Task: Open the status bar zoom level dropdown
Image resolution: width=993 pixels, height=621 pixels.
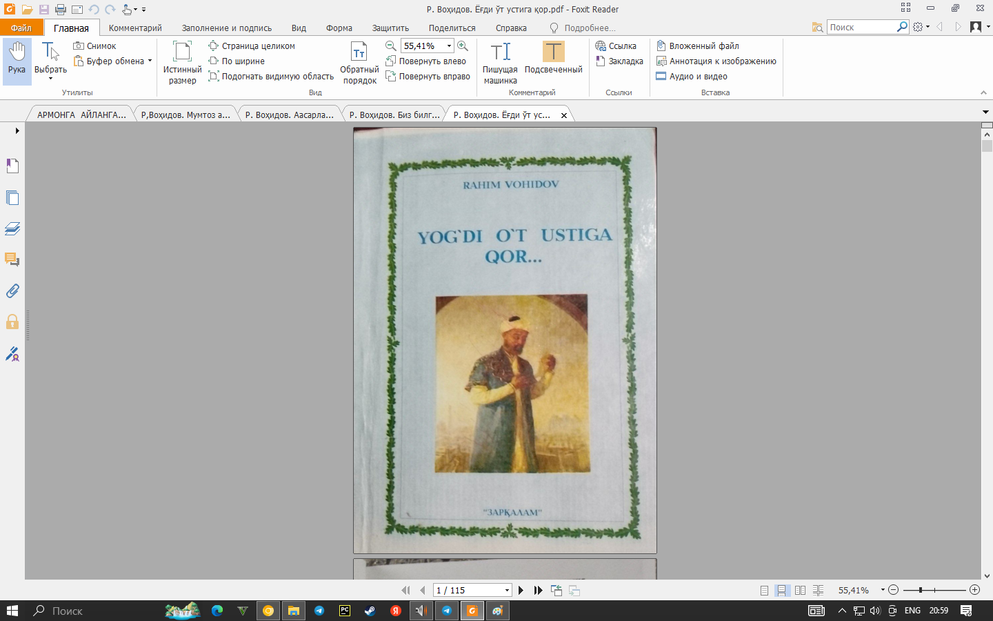Action: 883,590
